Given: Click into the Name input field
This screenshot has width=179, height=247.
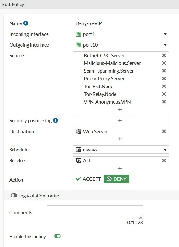Looking at the screenshot, I should 121,23.
